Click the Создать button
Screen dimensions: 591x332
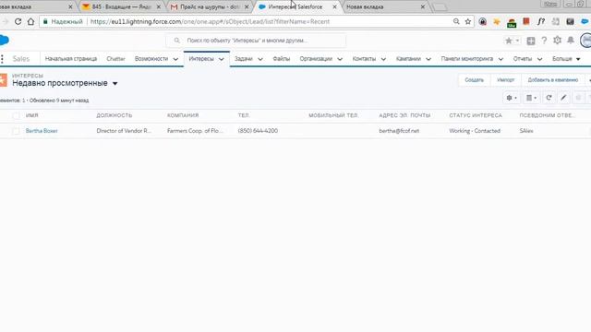(x=474, y=80)
